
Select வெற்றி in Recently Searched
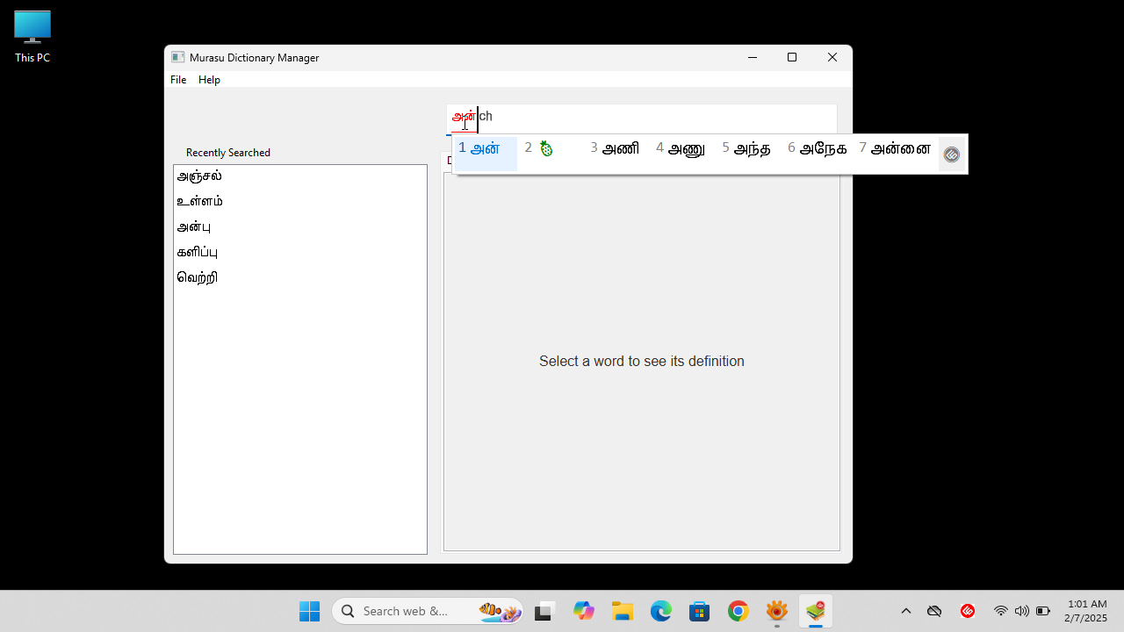click(x=197, y=277)
